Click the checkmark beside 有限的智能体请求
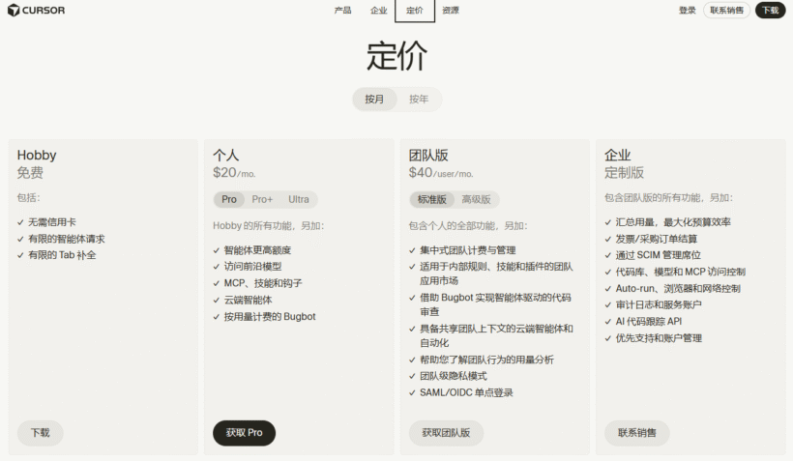 [x=20, y=239]
